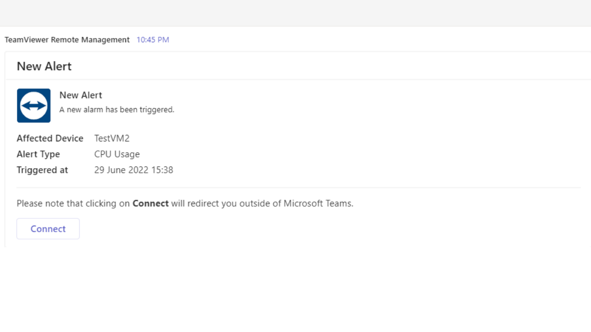Click the bold Connect word in note
This screenshot has width=591, height=332.
151,203
